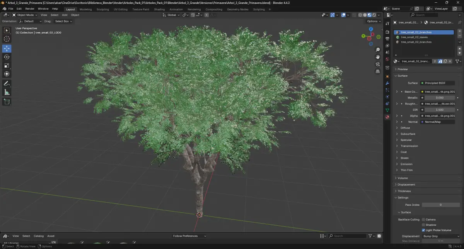This screenshot has width=464, height=249.
Task: Enable Shadow backface culling checkbox
Action: [x=423, y=225]
